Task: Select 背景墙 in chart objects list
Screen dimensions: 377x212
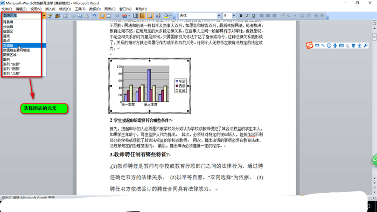Action: click(x=8, y=22)
